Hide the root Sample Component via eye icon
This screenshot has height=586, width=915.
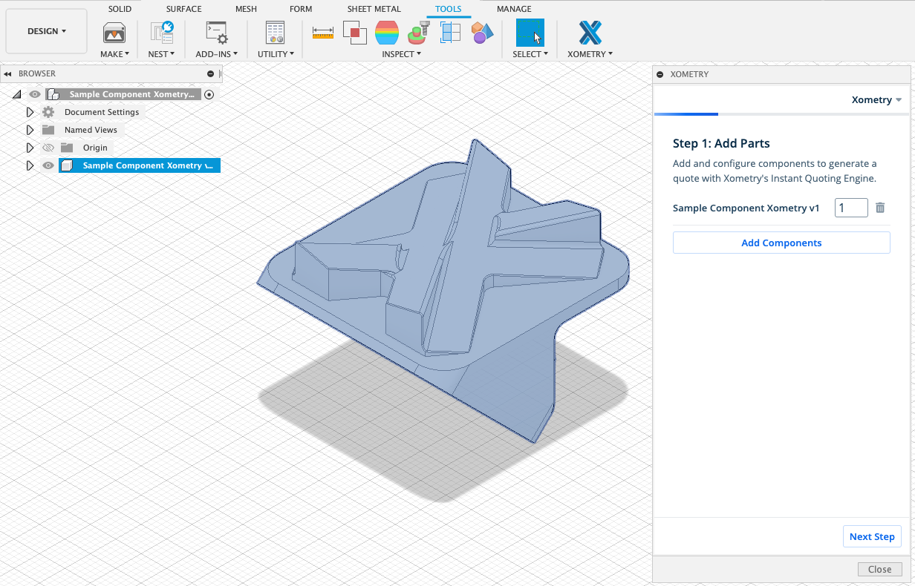click(x=34, y=94)
